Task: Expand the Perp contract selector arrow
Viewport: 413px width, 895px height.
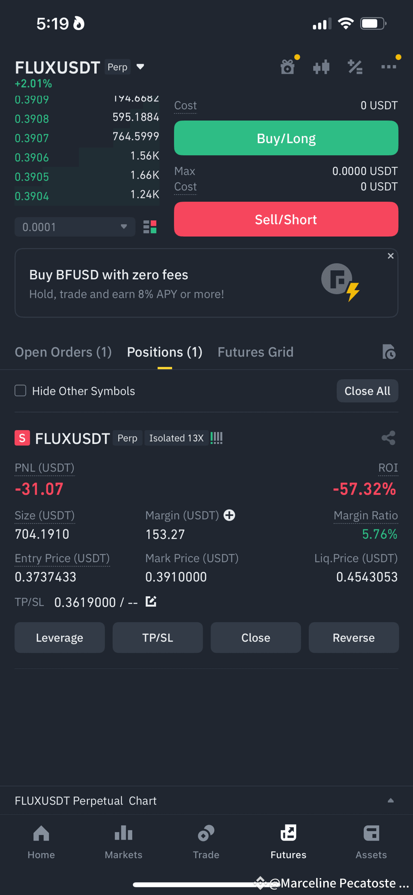Action: pyautogui.click(x=140, y=66)
